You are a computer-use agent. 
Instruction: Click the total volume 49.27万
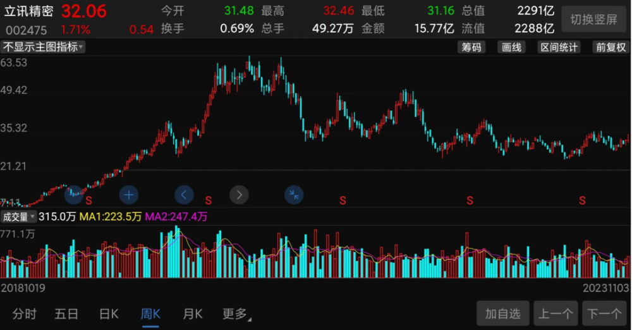[333, 28]
